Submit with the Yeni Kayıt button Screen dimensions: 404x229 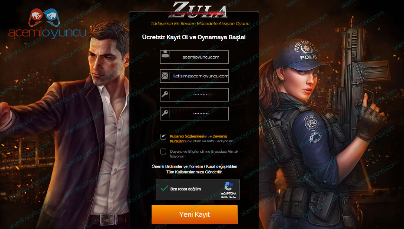(x=195, y=214)
